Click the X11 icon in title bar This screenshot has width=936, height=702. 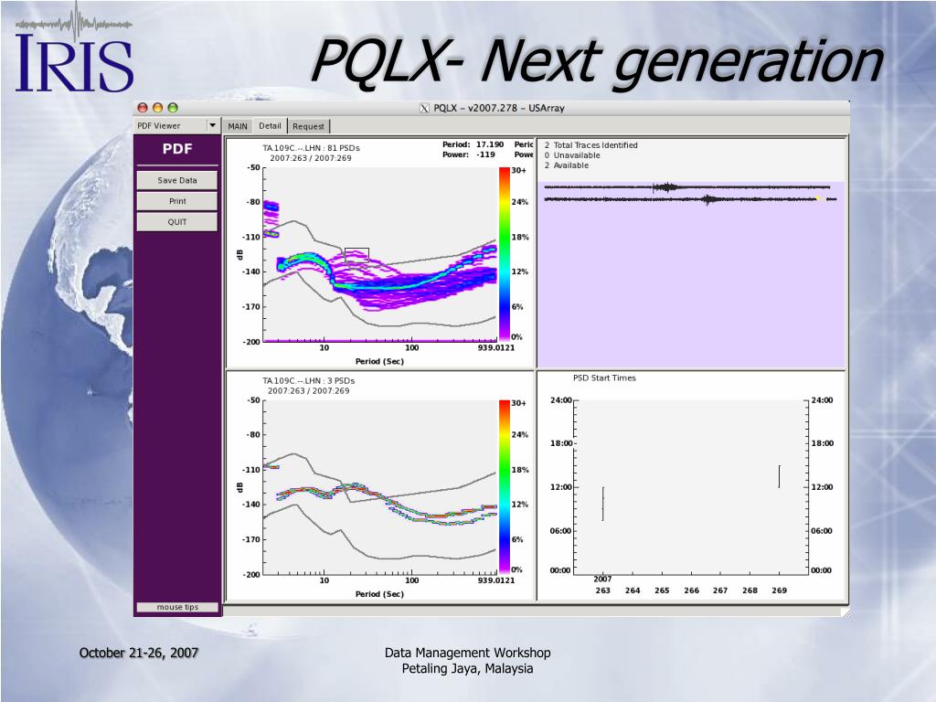point(424,108)
